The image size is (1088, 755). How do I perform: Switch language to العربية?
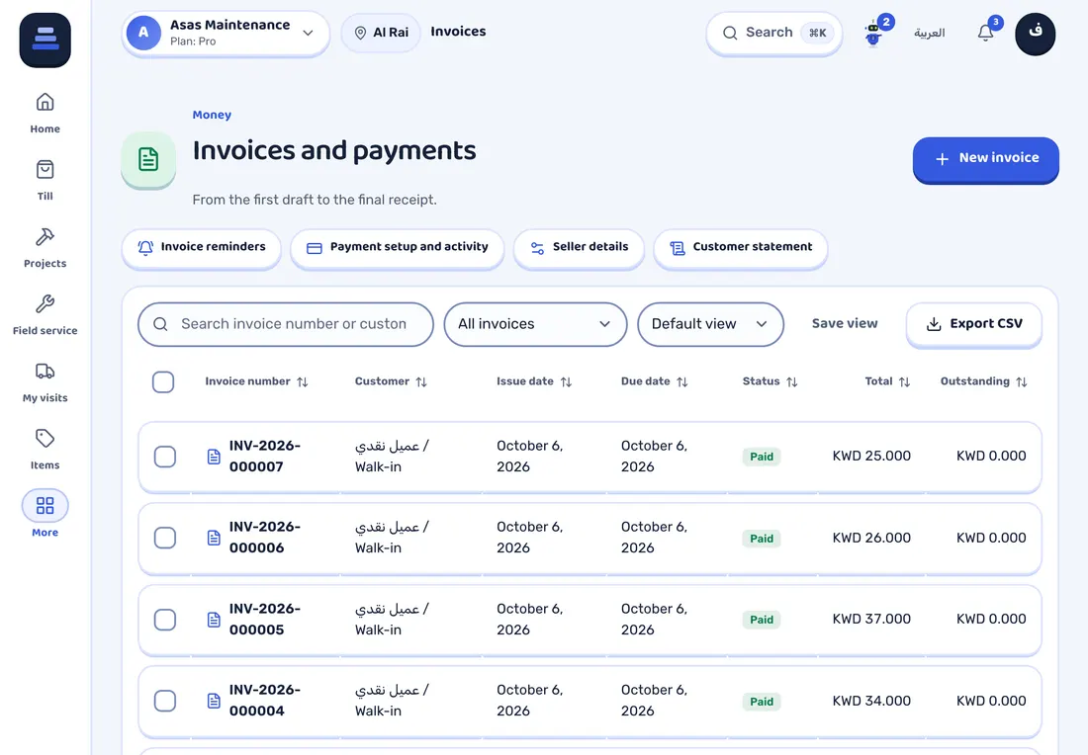(x=929, y=33)
